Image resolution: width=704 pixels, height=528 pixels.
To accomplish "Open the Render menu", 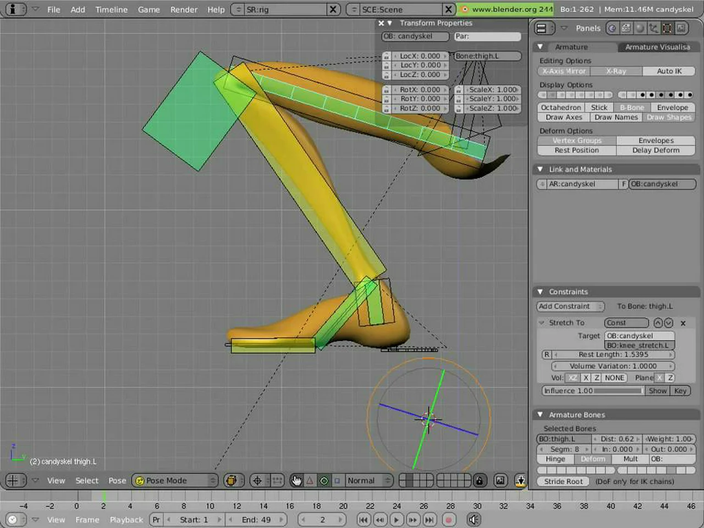I will (184, 9).
